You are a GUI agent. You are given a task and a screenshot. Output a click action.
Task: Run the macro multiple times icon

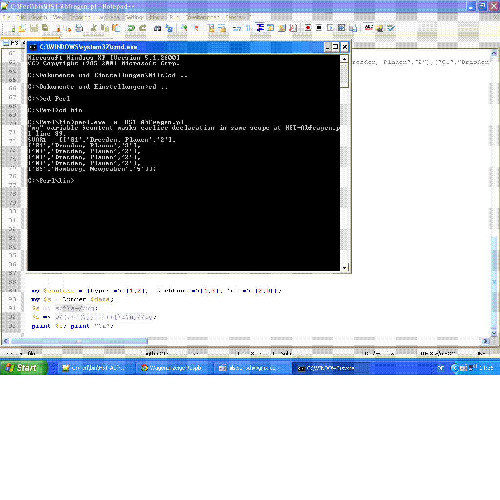tap(341, 28)
